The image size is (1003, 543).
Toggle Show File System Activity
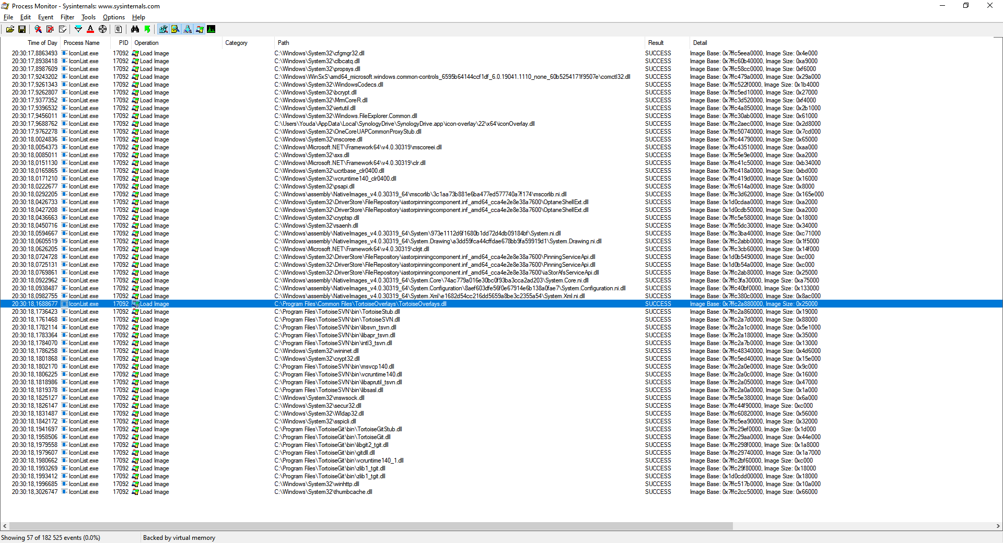[176, 29]
